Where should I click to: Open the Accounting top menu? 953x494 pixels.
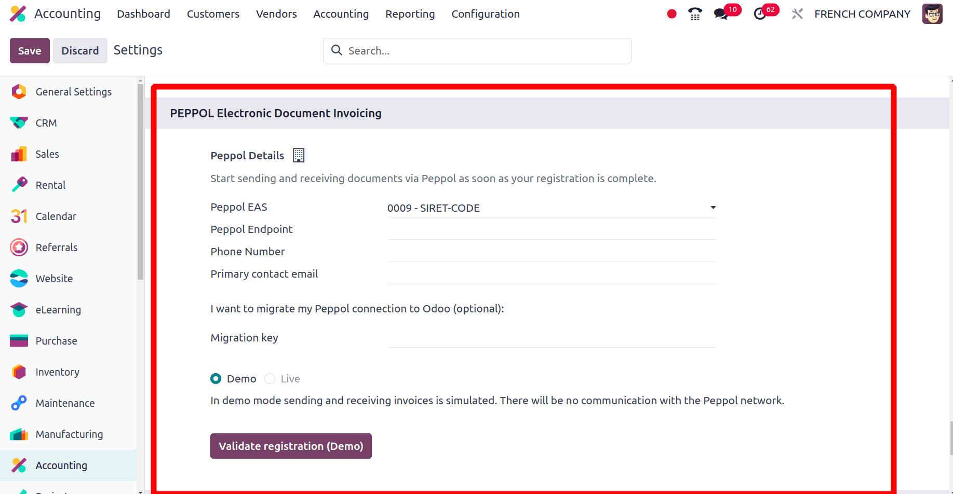pos(341,14)
